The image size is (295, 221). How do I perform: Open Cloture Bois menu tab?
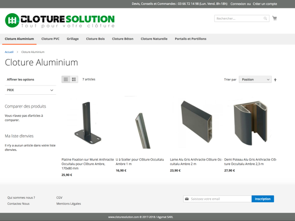click(95, 39)
